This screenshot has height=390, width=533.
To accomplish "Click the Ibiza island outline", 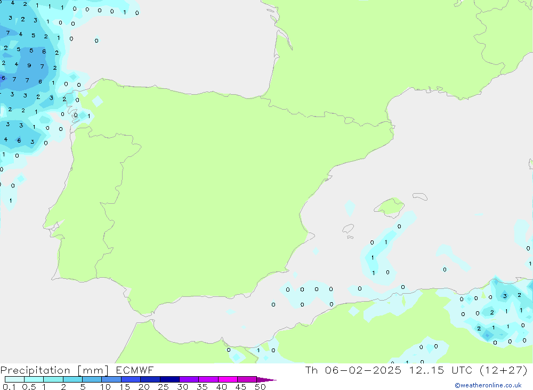I will (x=348, y=229).
